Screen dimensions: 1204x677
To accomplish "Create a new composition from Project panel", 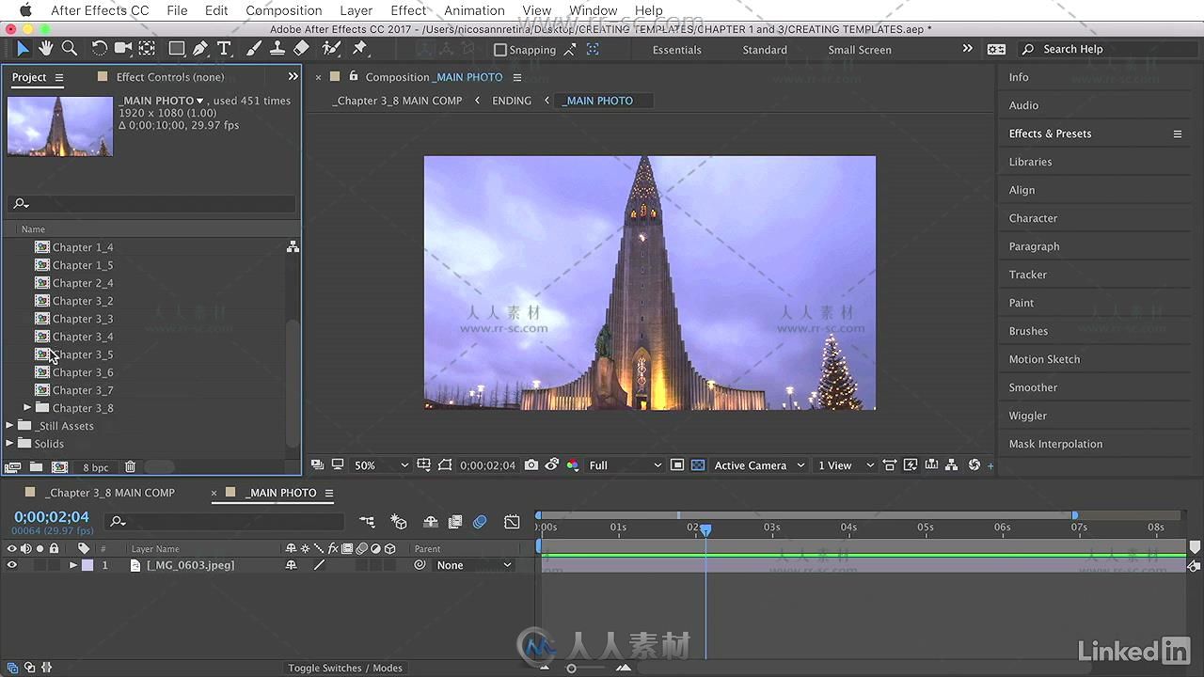I will pyautogui.click(x=59, y=467).
